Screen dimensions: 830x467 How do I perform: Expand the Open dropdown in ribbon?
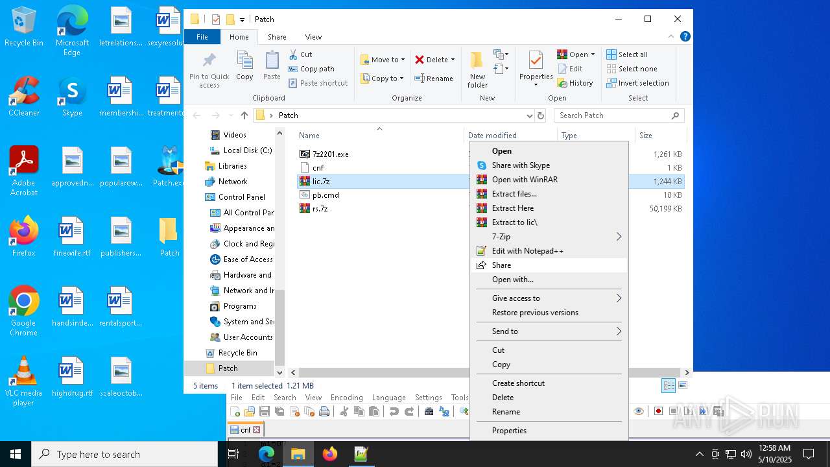click(593, 54)
